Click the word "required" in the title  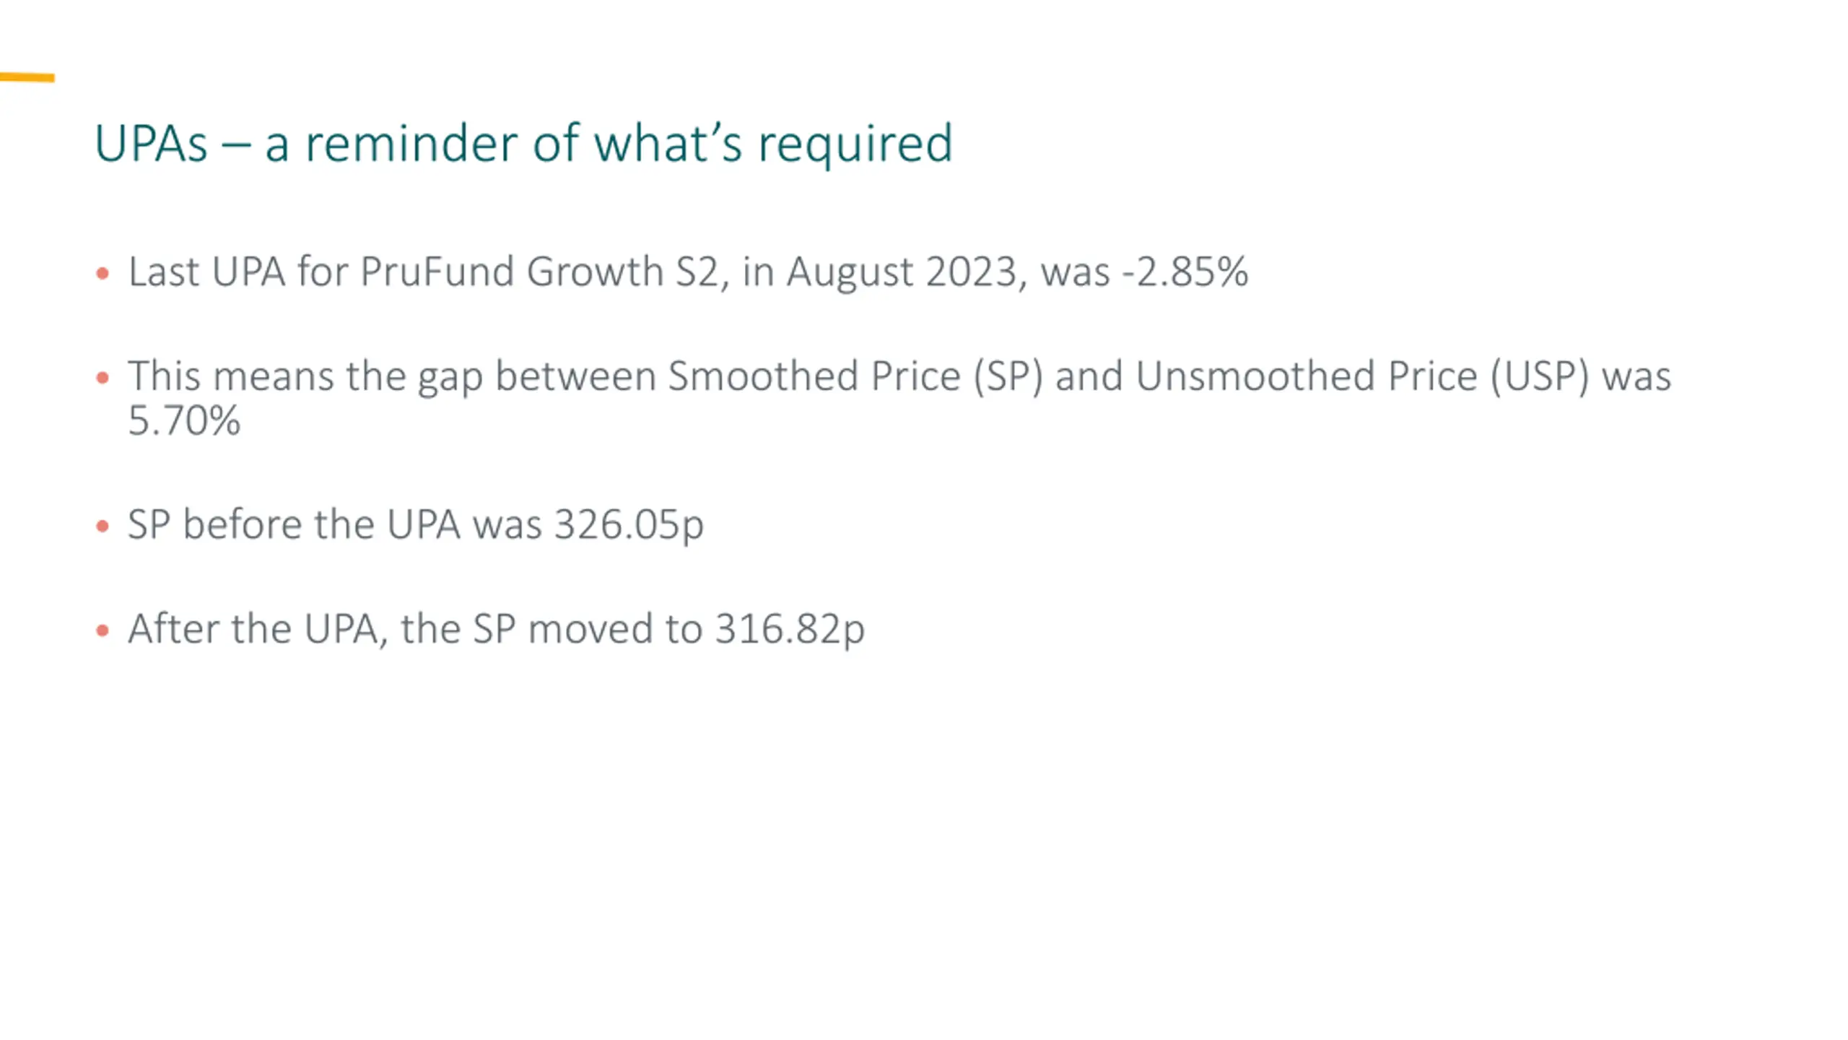(855, 143)
